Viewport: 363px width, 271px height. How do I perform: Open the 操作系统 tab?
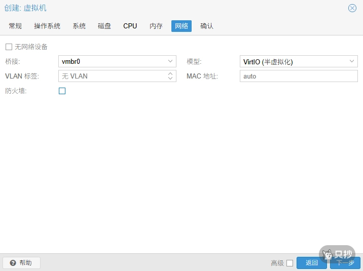47,26
